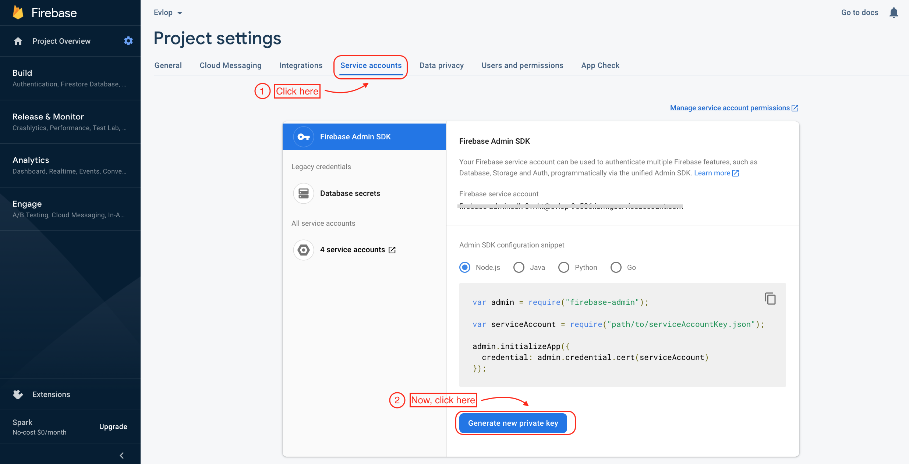The width and height of the screenshot is (909, 464).
Task: Click the Firebase wordmark text
Action: coord(54,13)
